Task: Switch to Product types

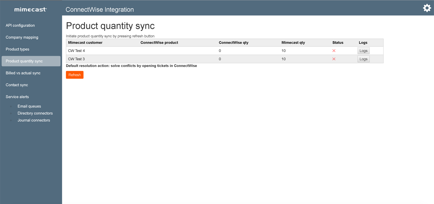Action: [17, 49]
